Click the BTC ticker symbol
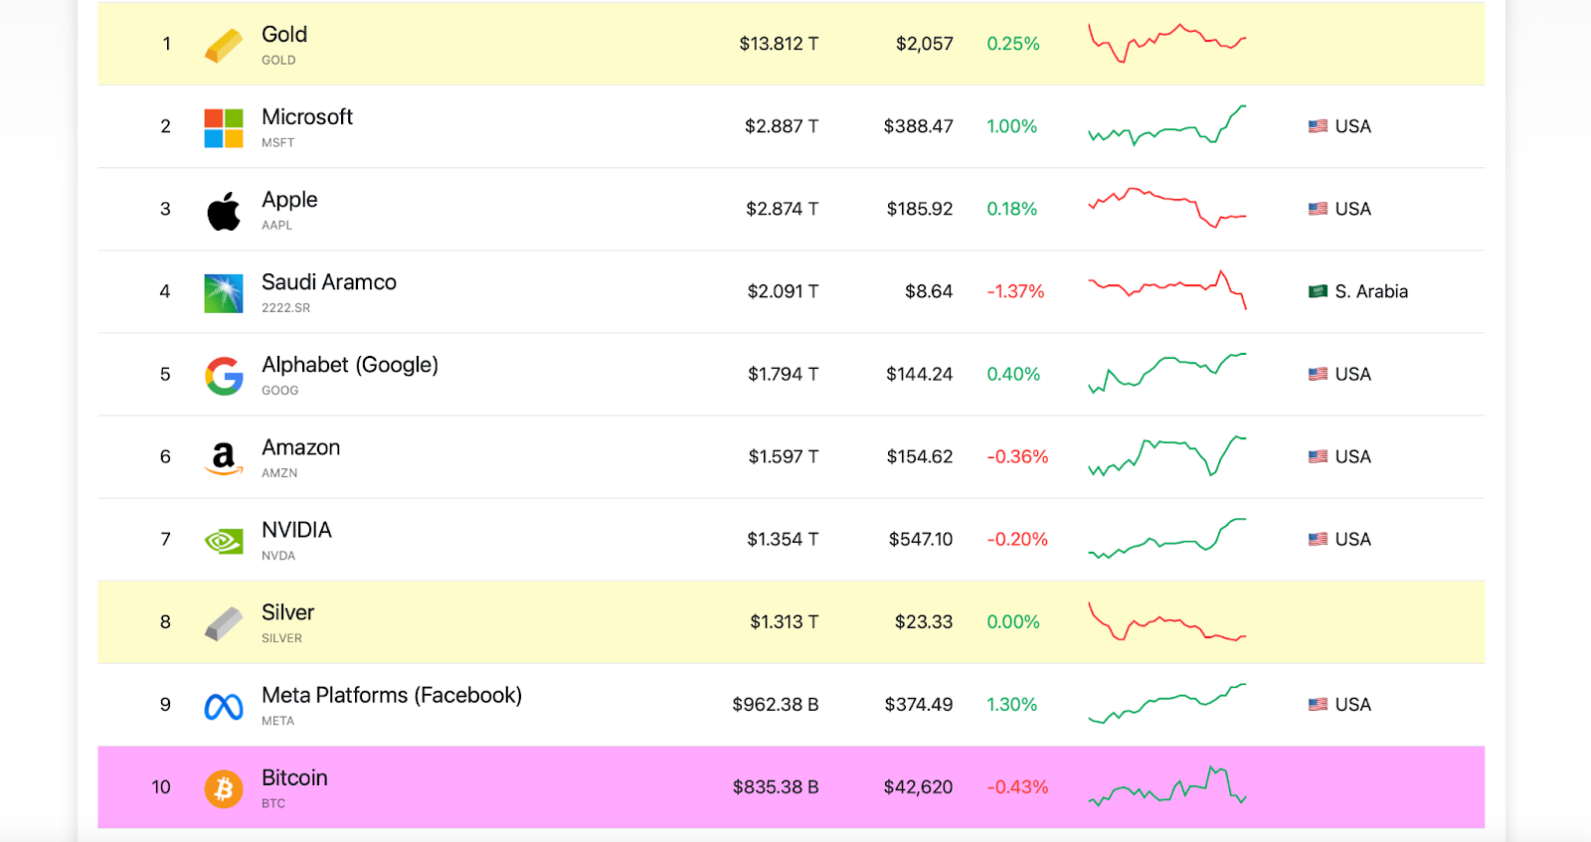The image size is (1591, 842). [273, 803]
